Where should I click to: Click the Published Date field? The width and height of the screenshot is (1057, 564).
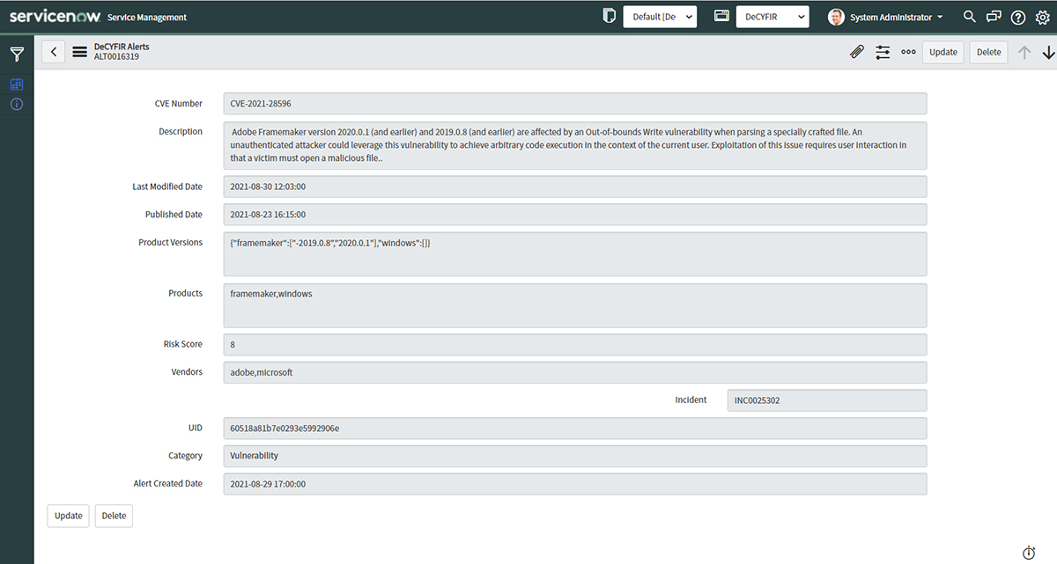tap(575, 215)
